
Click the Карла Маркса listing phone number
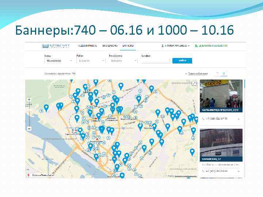217,119
